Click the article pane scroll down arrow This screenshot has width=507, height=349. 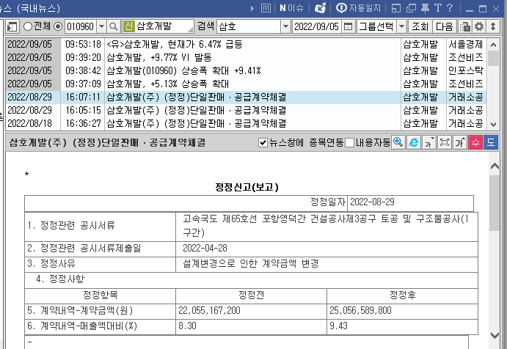(495, 335)
